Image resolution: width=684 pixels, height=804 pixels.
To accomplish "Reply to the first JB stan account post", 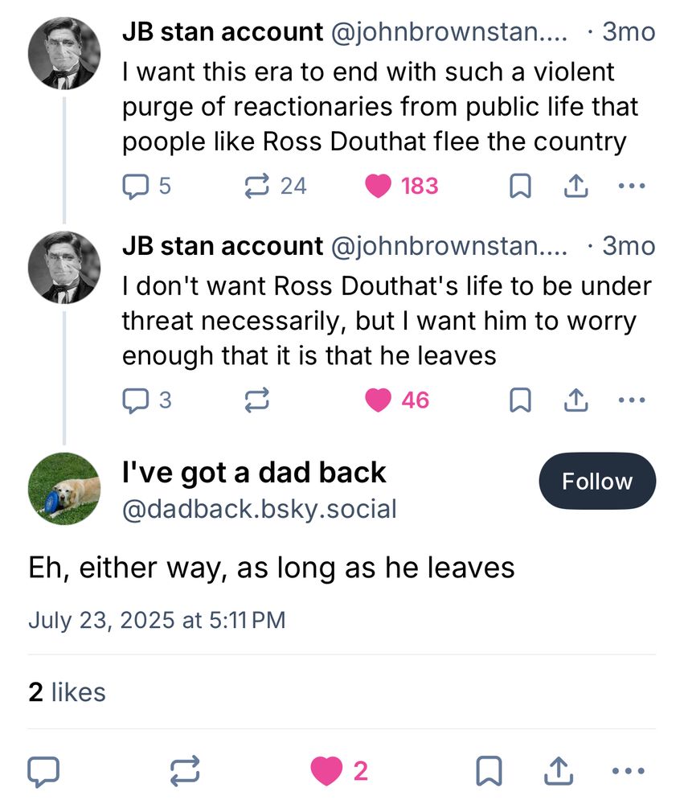I will [133, 187].
